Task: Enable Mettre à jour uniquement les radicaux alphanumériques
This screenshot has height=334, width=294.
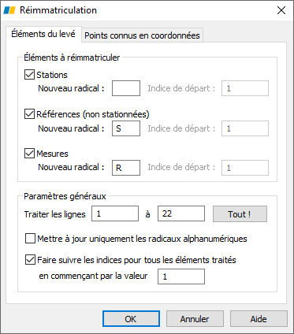Action: (x=30, y=239)
